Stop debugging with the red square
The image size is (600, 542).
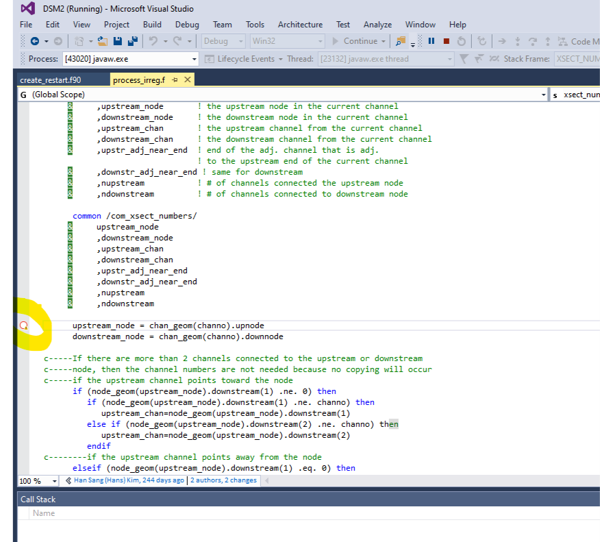point(446,41)
